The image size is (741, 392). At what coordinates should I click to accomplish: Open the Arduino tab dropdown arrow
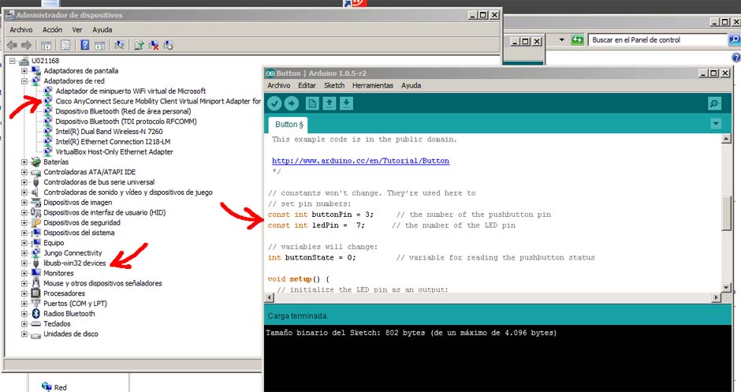[716, 124]
